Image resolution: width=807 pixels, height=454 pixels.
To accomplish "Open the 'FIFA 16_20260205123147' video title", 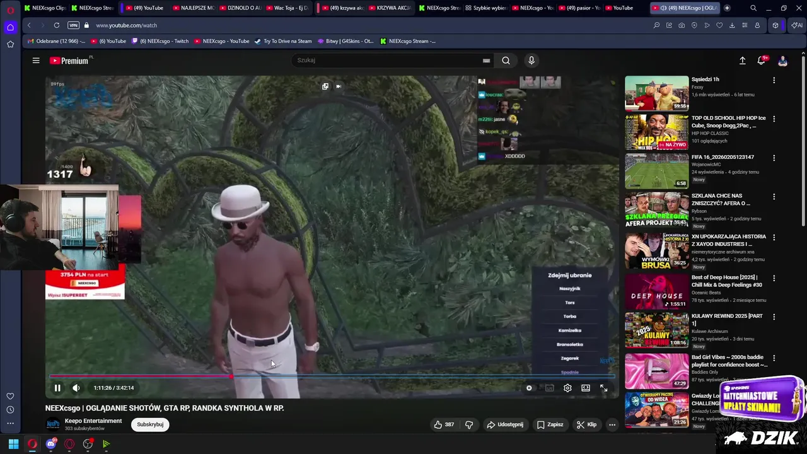I will 723,157.
